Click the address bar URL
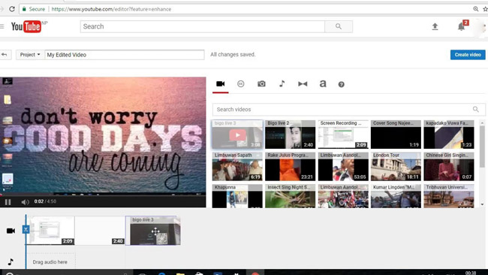 111,9
